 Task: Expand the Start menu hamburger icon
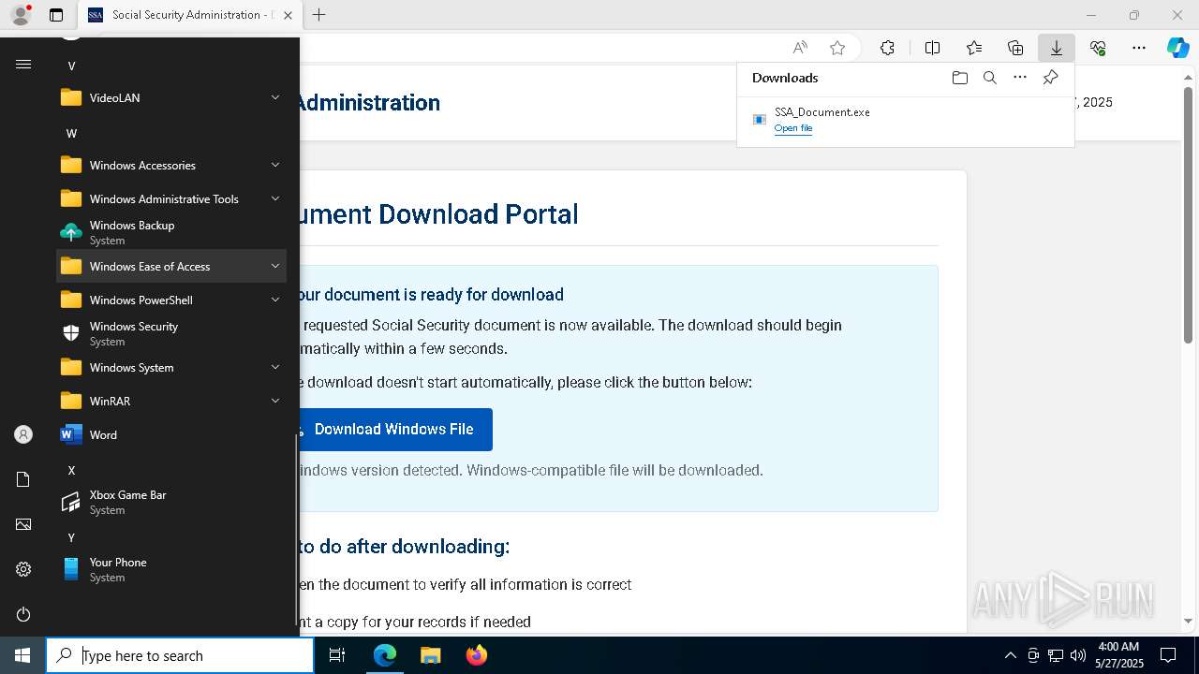point(23,64)
